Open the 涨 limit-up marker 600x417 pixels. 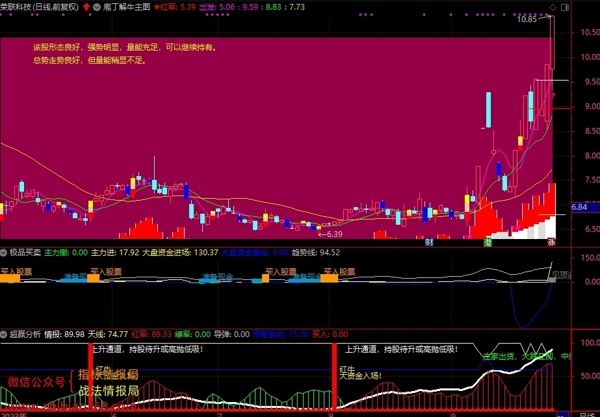[551, 242]
